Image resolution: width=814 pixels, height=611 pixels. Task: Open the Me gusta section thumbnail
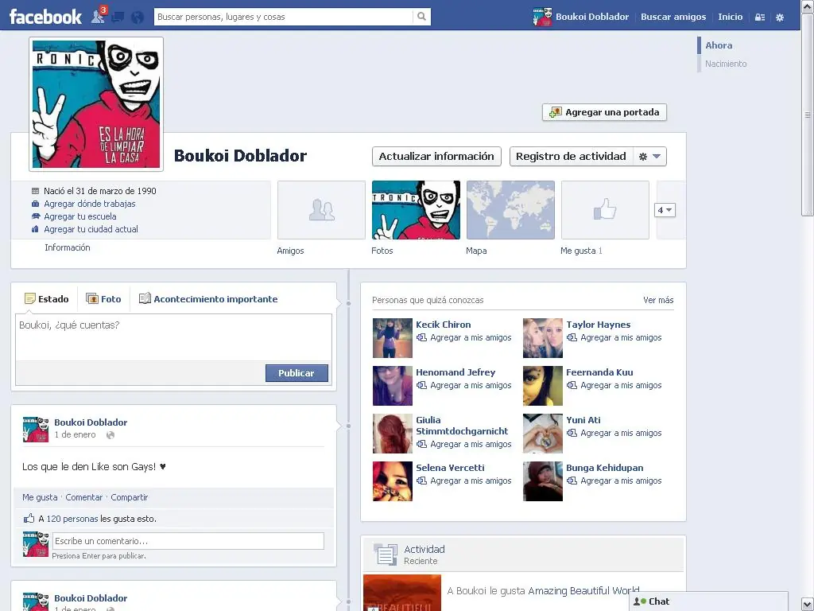pyautogui.click(x=605, y=210)
